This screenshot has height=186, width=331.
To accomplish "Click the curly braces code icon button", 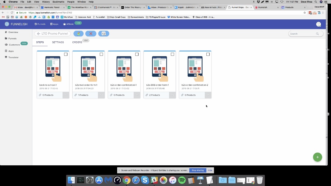I will (104, 34).
